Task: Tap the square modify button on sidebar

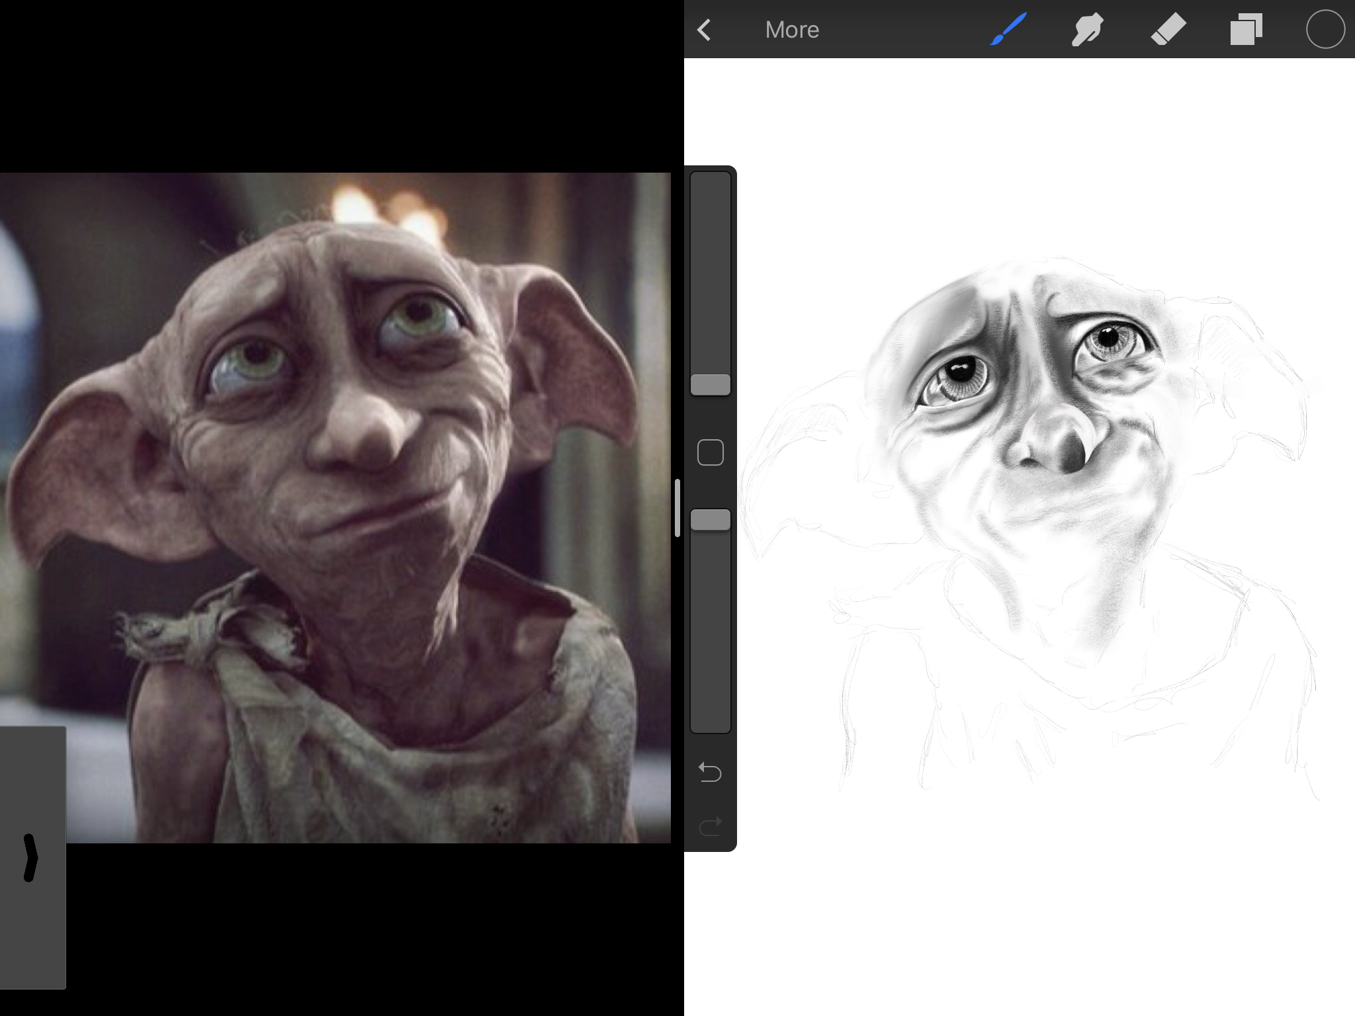Action: pyautogui.click(x=711, y=452)
